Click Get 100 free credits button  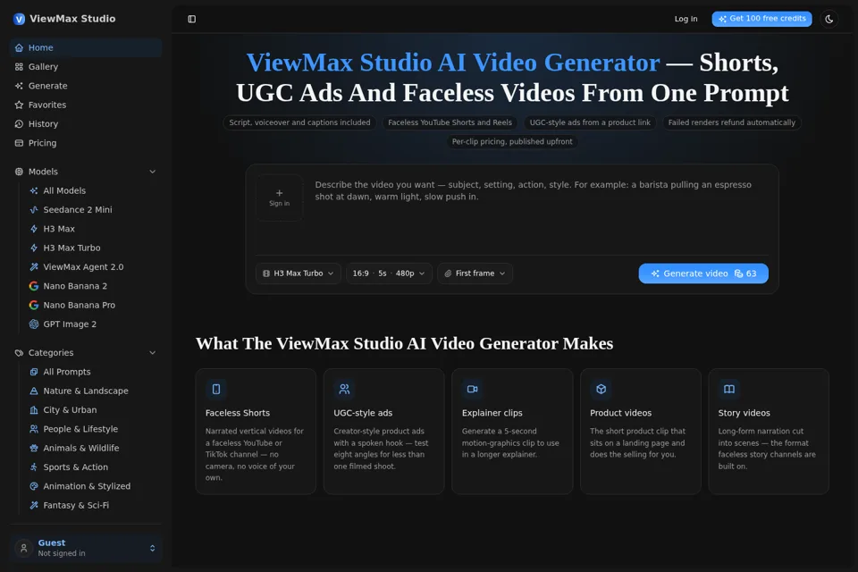(761, 19)
